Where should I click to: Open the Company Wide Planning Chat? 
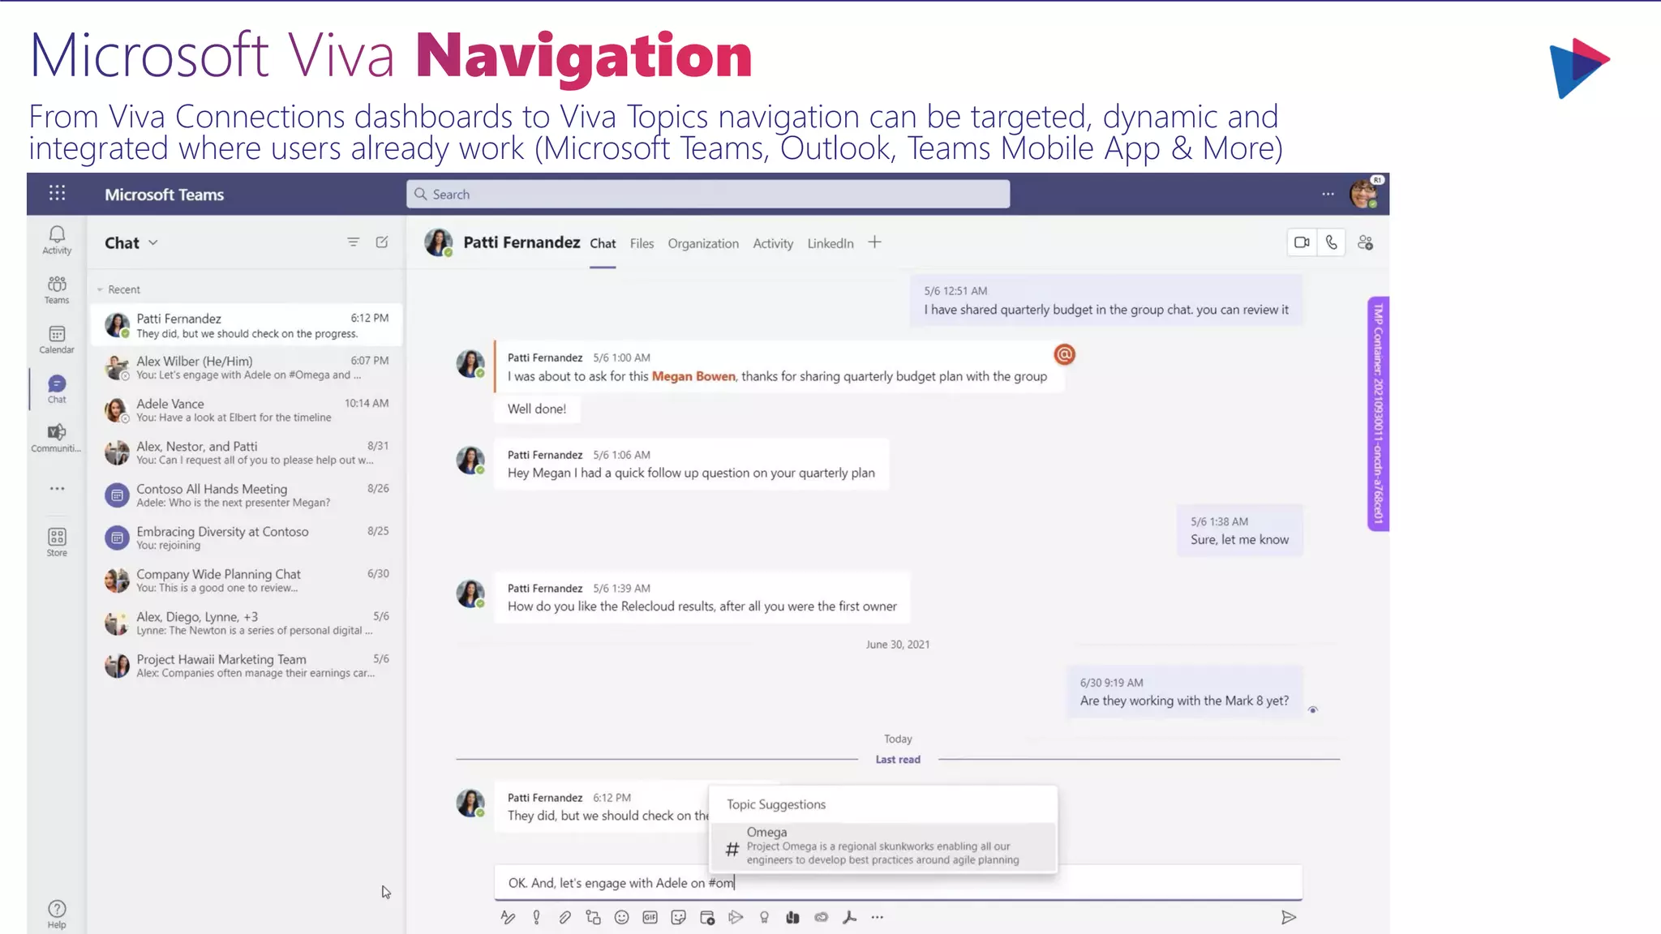click(x=247, y=580)
